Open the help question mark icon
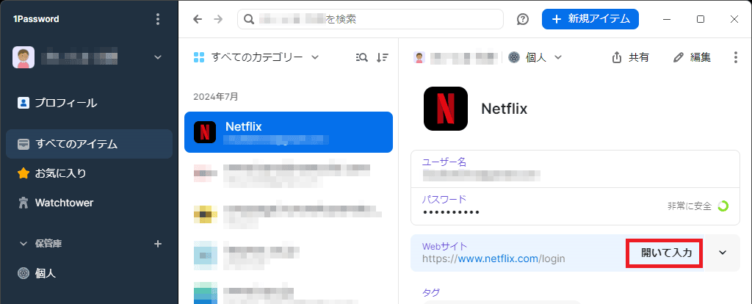 [523, 19]
